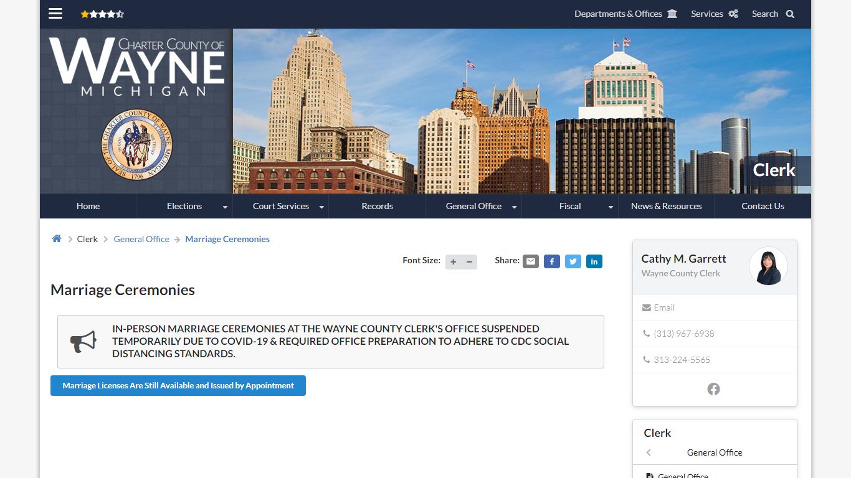Click the breadcrumb home icon
851x478 pixels.
pos(57,238)
